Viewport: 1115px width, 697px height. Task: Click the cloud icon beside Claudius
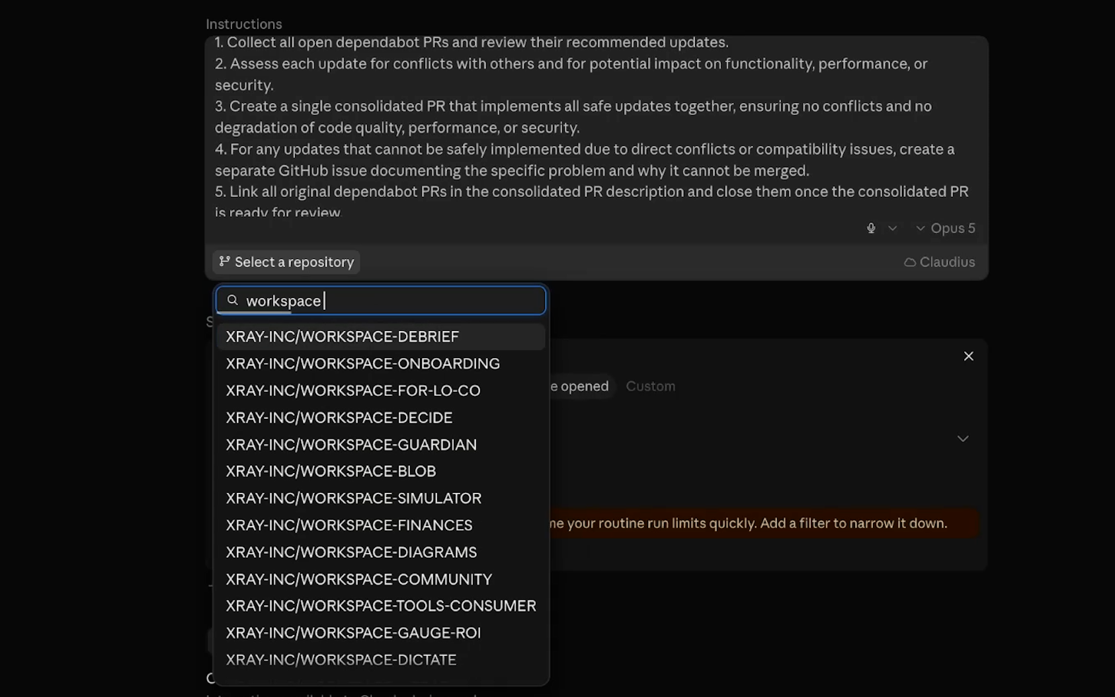click(x=910, y=262)
